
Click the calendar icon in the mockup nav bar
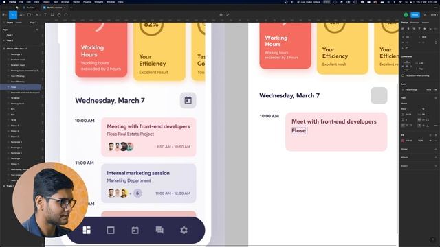pos(135,231)
